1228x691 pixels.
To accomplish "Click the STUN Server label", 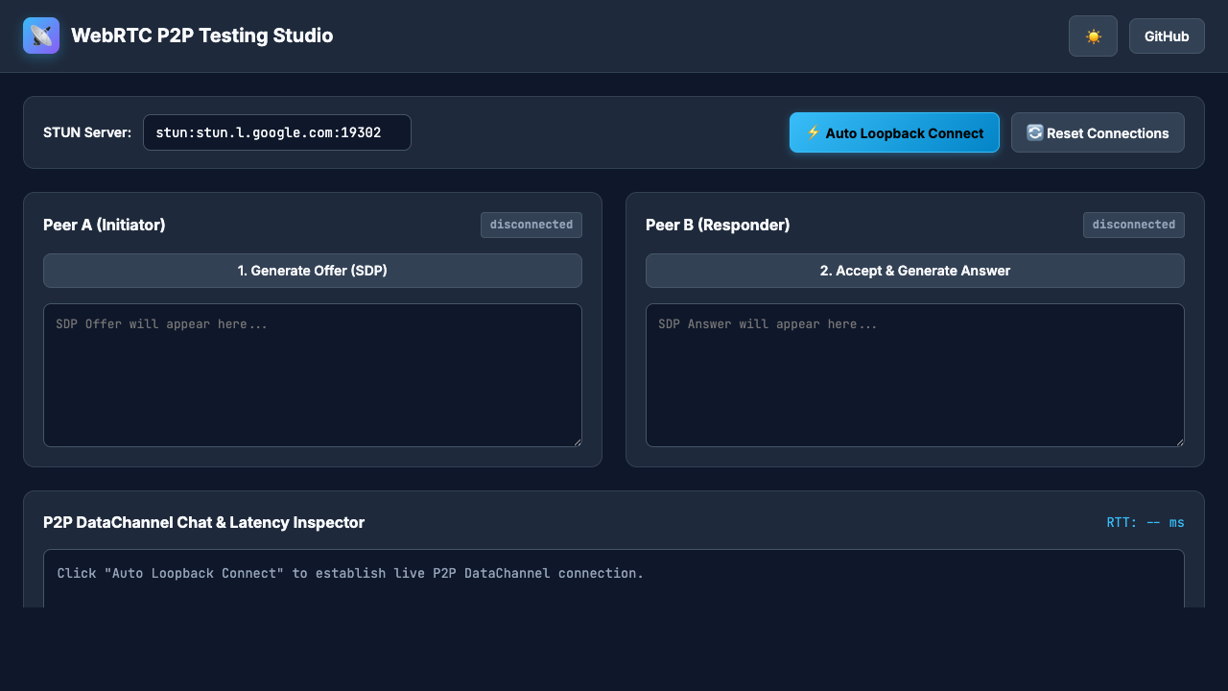I will point(87,132).
